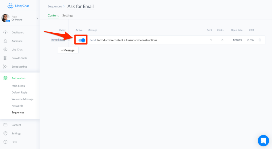This screenshot has width=272, height=149.
Task: Click the Broadcasting paper plane icon
Action: point(5,67)
